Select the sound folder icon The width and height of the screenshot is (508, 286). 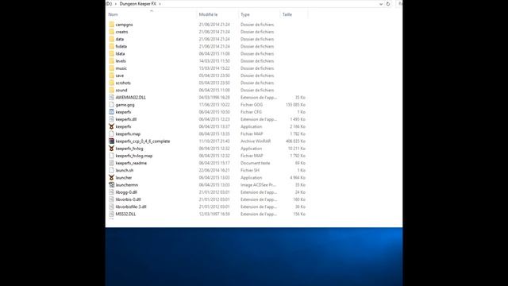[111, 90]
